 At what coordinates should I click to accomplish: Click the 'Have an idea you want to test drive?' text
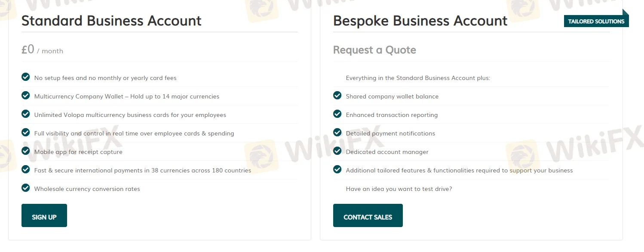399,189
